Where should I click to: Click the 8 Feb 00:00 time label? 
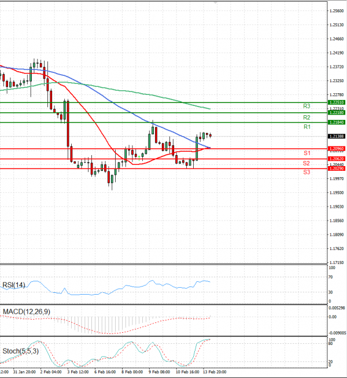[x=132, y=372]
